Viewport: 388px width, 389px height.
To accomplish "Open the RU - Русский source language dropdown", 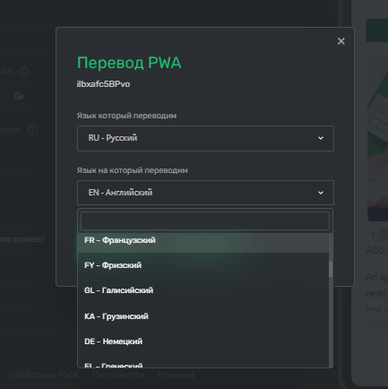I will 205,138.
